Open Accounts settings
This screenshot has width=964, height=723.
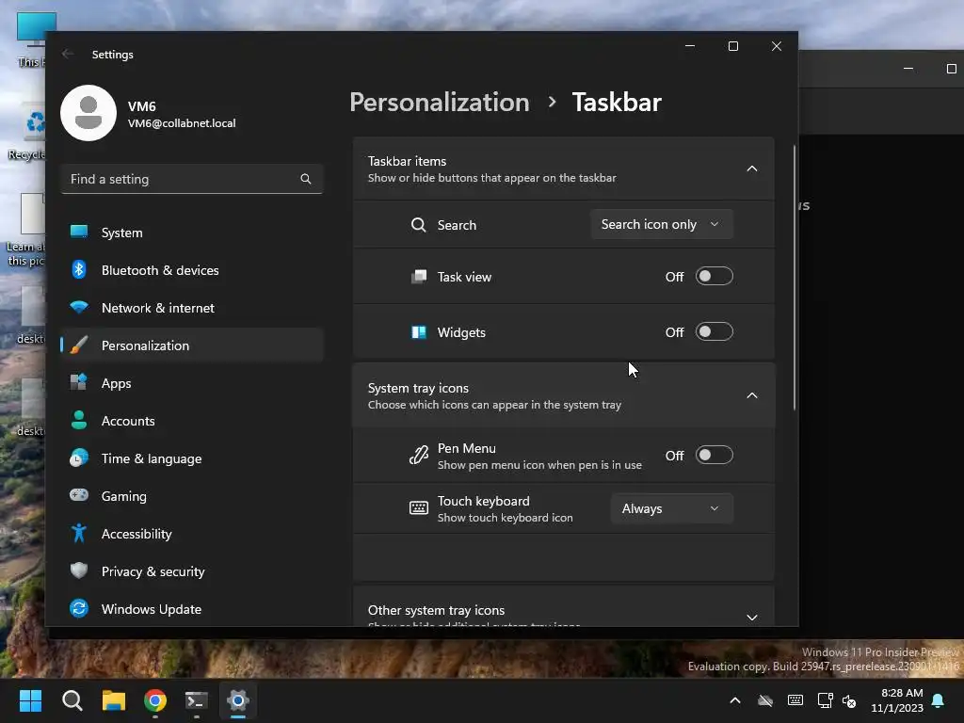(192, 421)
